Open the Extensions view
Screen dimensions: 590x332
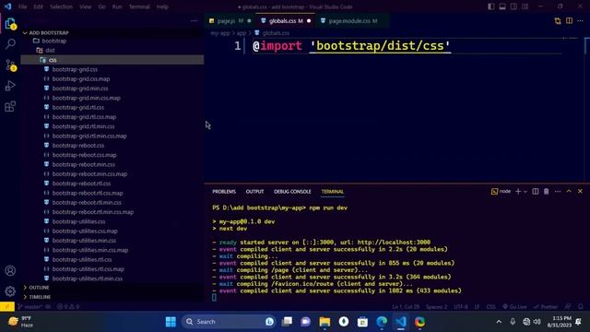10,107
